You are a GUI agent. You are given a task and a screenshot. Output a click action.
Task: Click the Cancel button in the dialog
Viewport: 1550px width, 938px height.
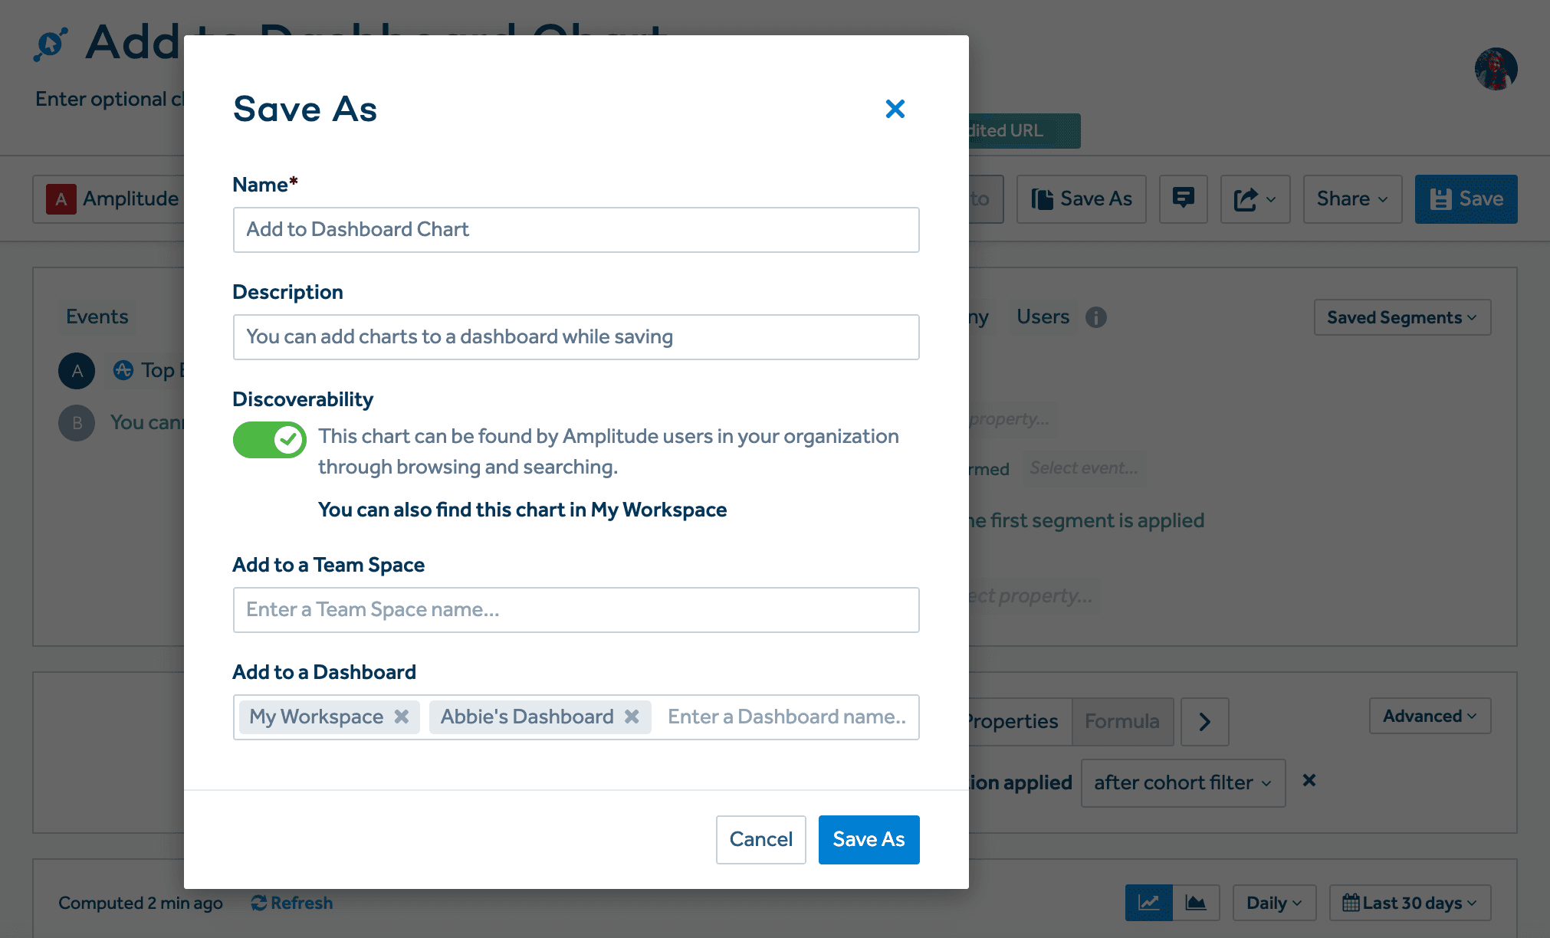(760, 839)
